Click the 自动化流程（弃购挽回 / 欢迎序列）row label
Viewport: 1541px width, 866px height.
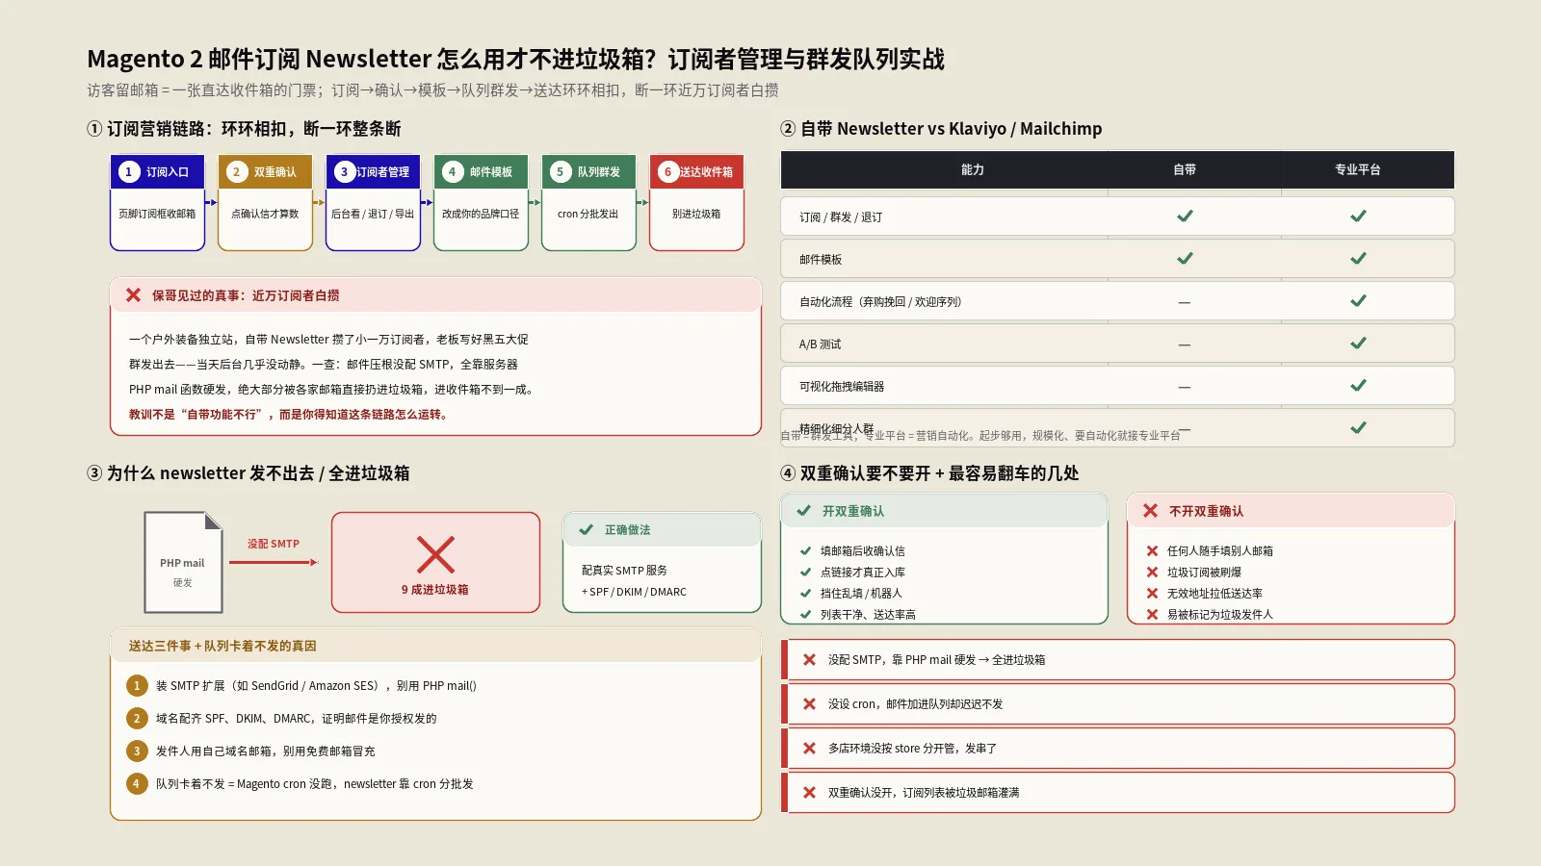coord(880,302)
